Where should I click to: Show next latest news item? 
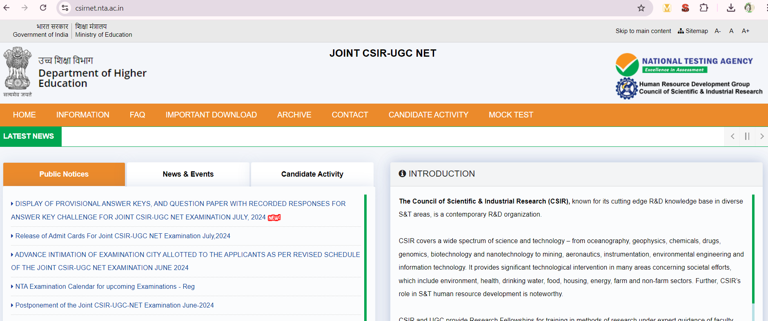click(761, 136)
